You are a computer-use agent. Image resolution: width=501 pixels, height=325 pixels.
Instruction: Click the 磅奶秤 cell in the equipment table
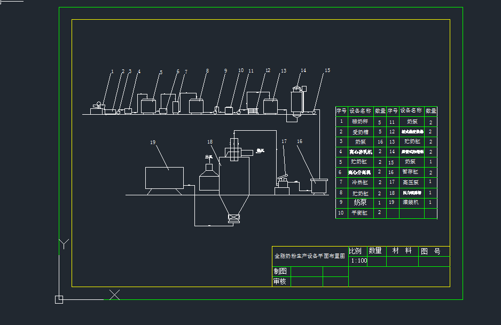point(360,122)
